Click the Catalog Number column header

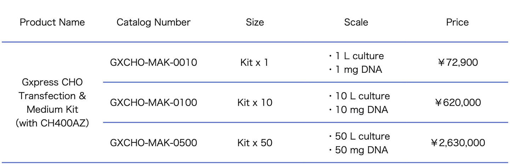pos(153,22)
